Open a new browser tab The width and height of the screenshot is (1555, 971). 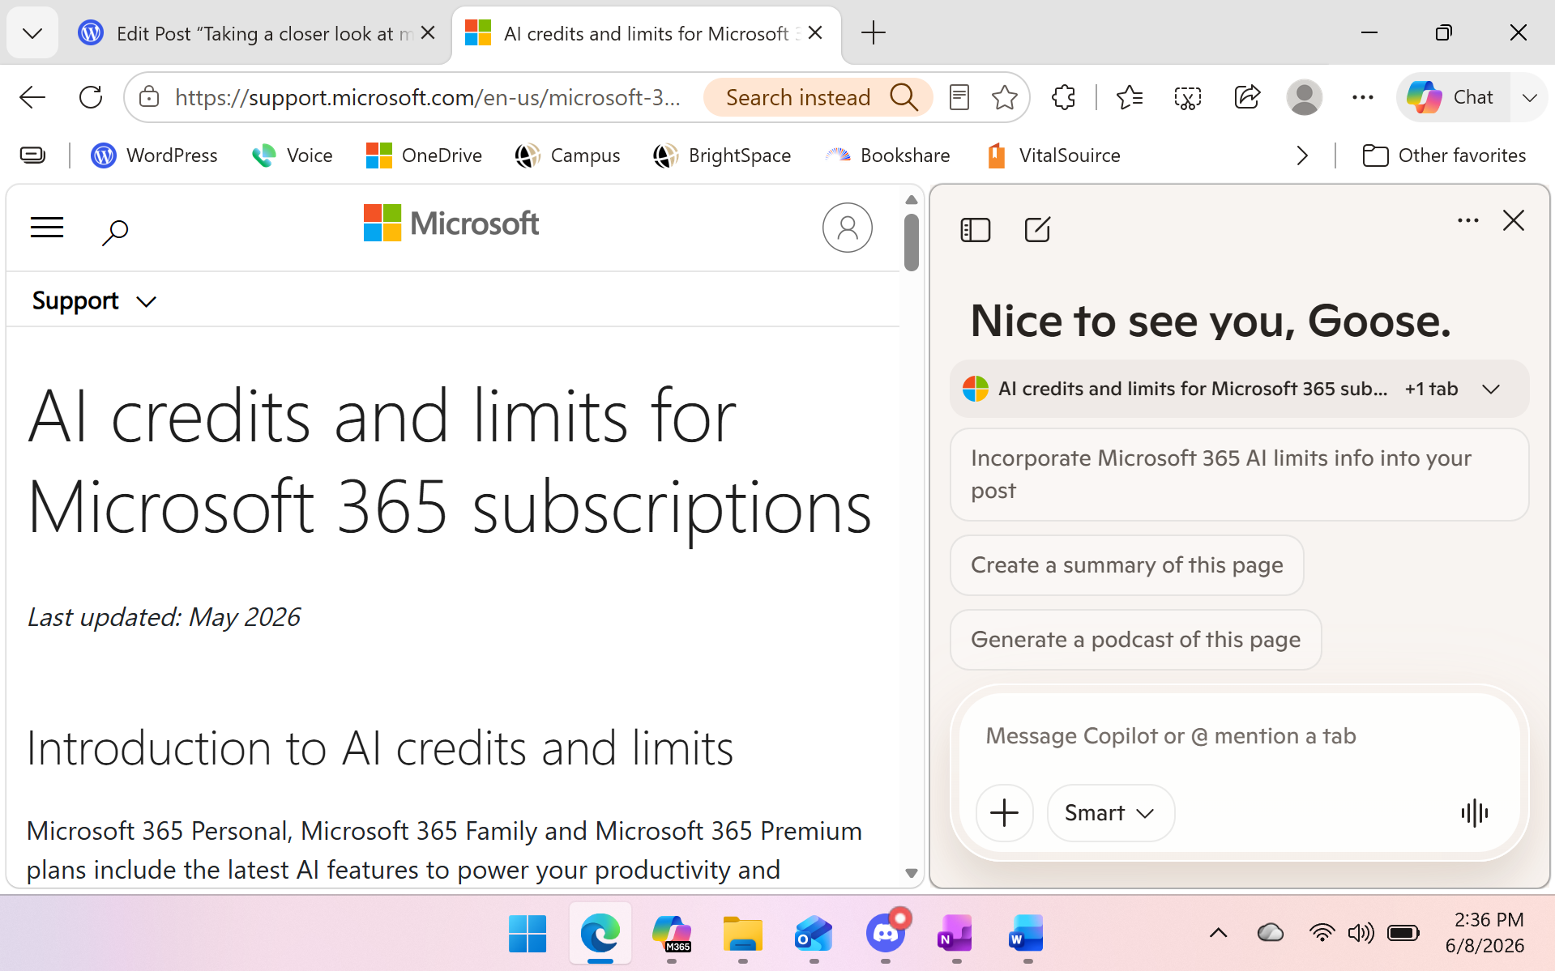874,33
